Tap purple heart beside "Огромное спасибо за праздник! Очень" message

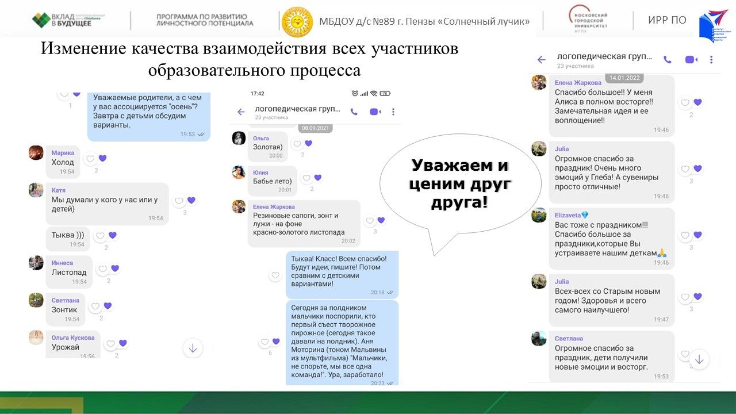pyautogui.click(x=697, y=168)
